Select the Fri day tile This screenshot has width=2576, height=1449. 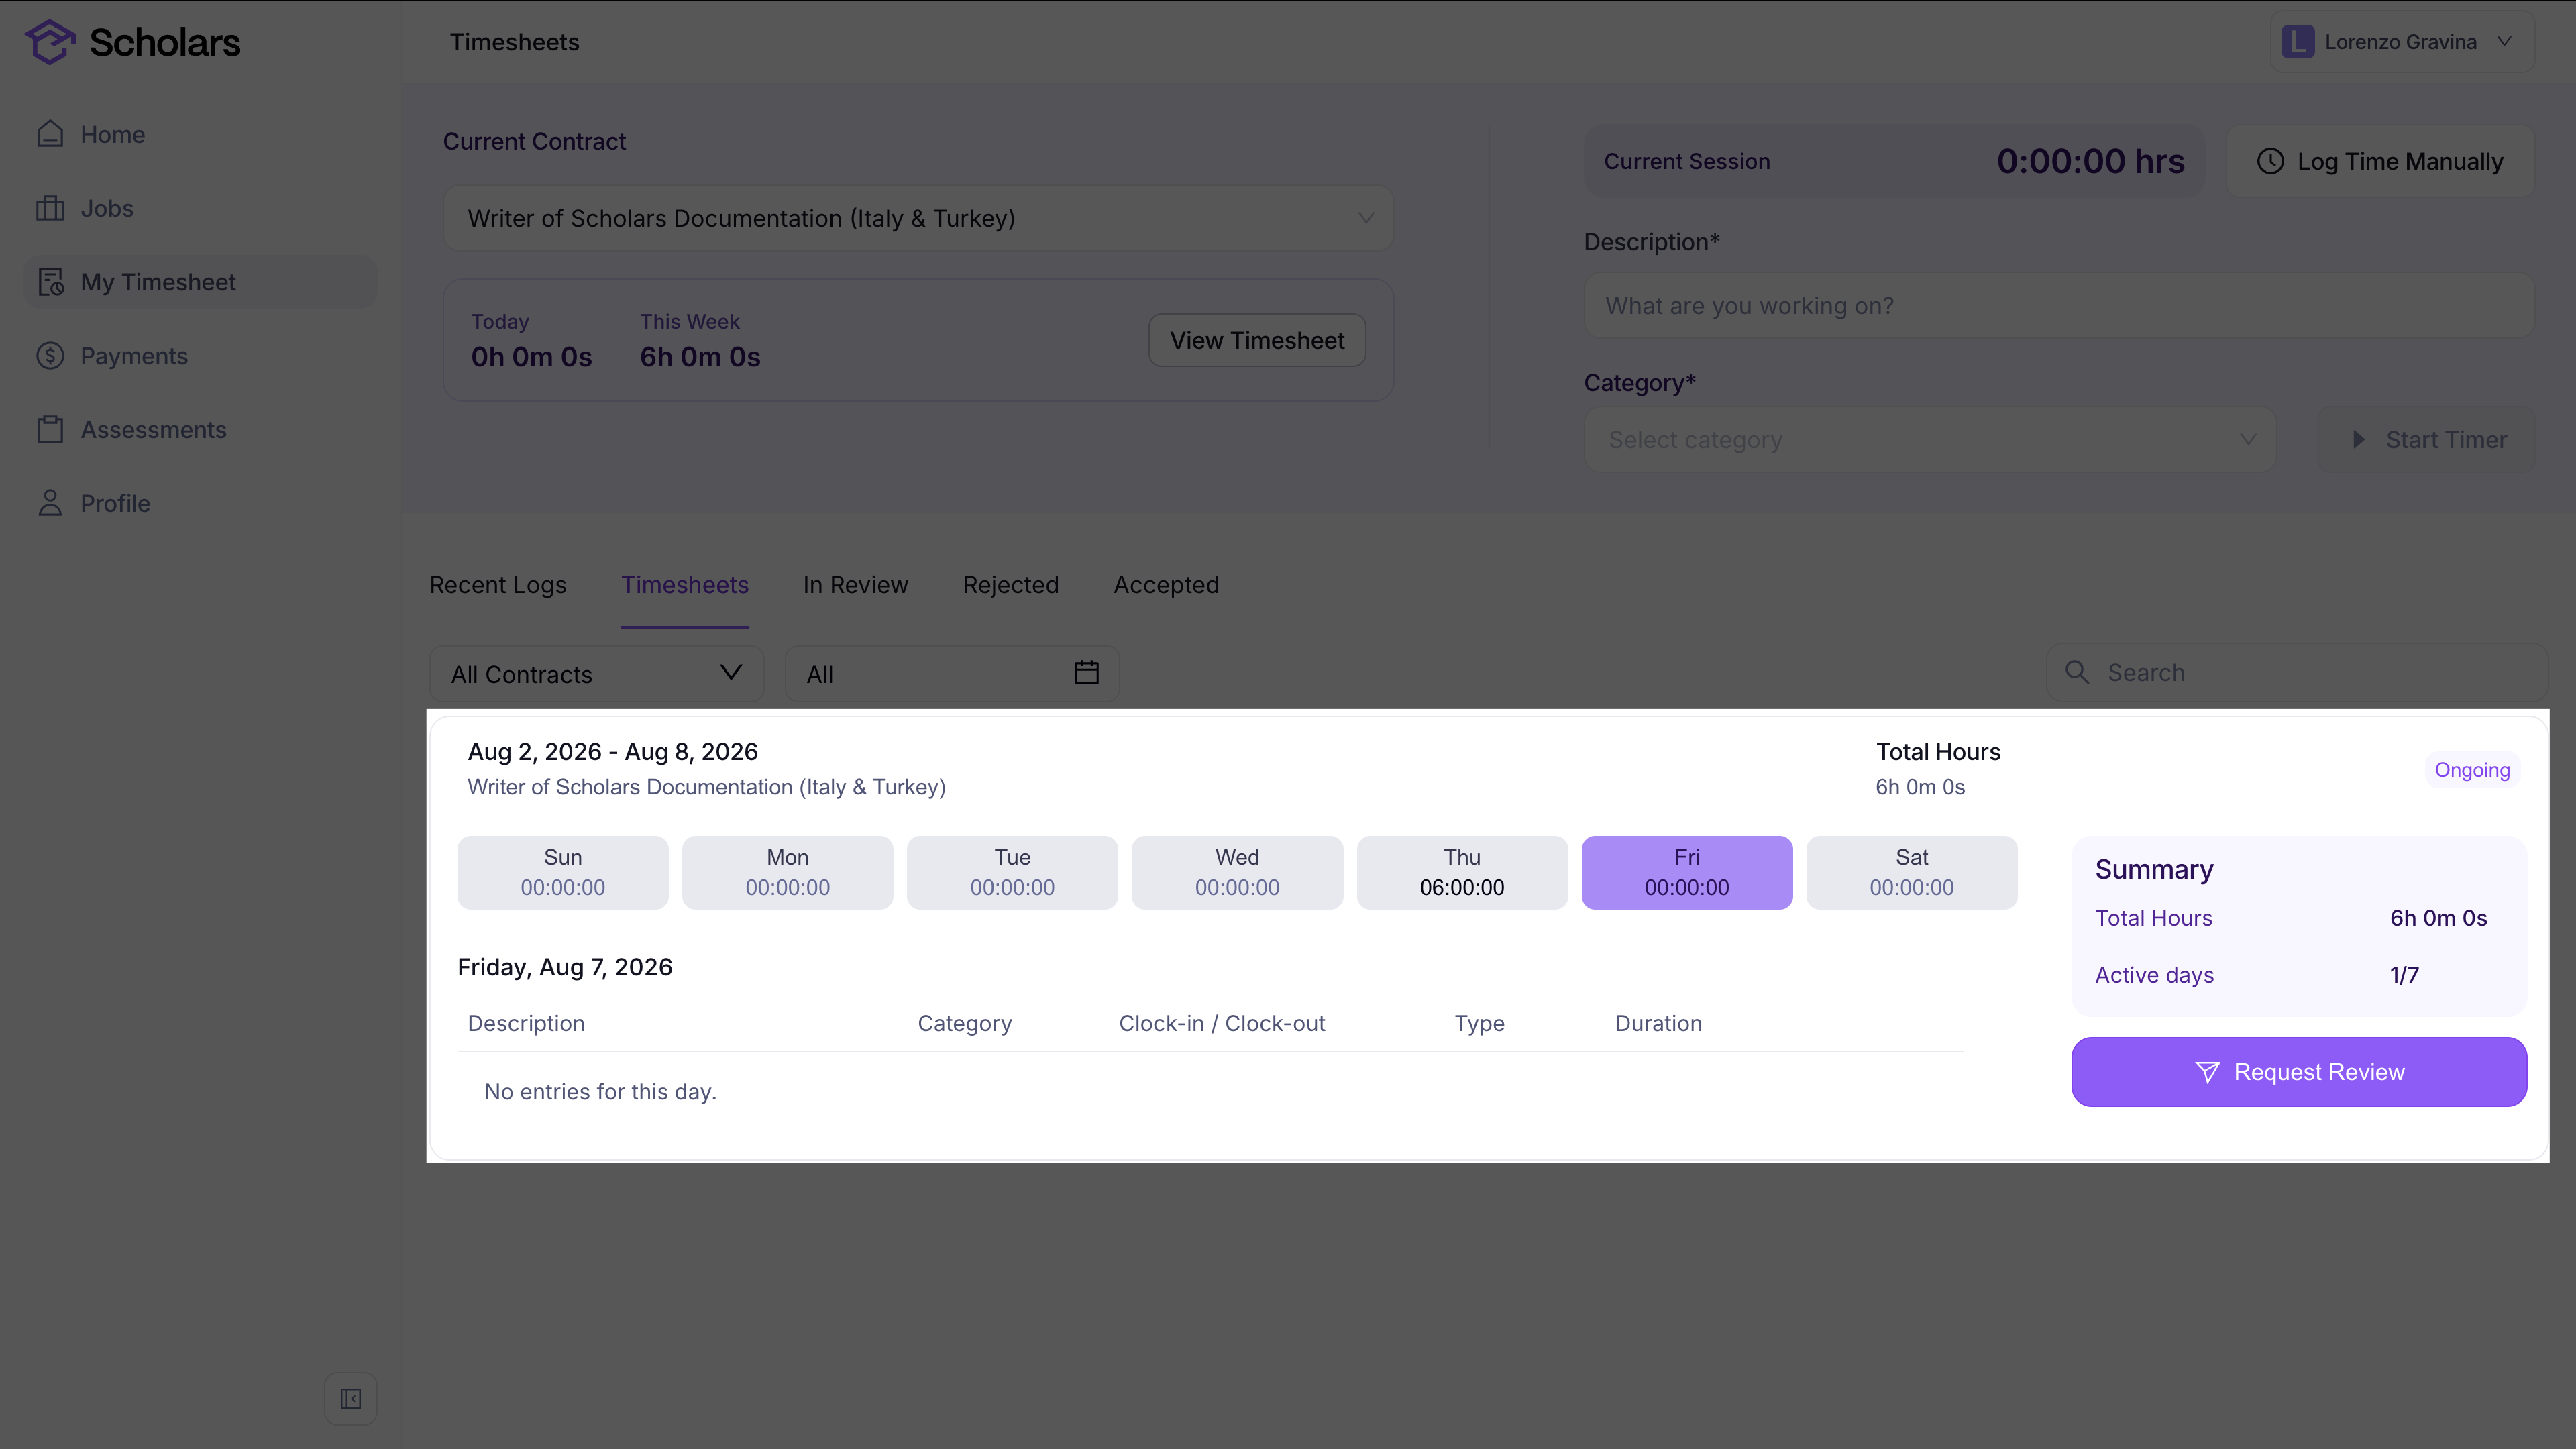(1687, 872)
